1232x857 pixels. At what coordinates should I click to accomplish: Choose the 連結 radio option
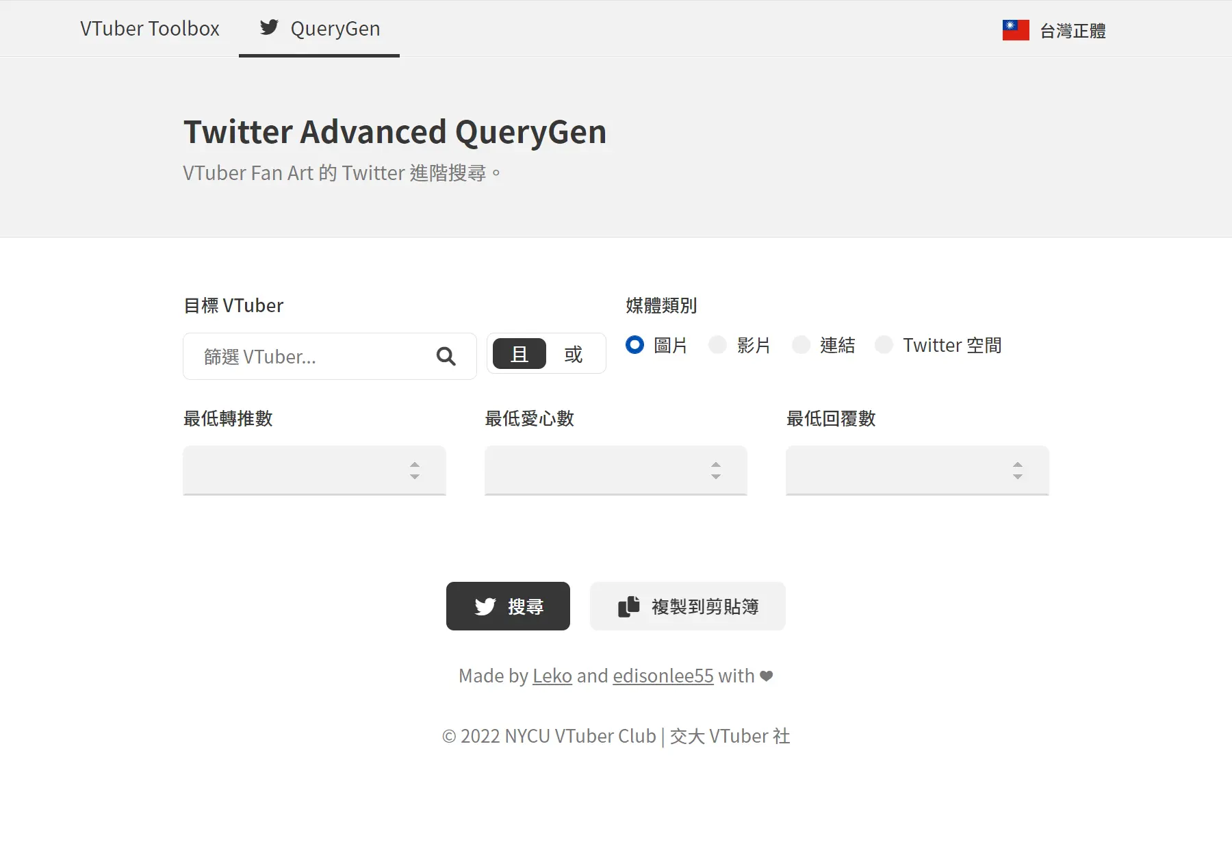[801, 345]
